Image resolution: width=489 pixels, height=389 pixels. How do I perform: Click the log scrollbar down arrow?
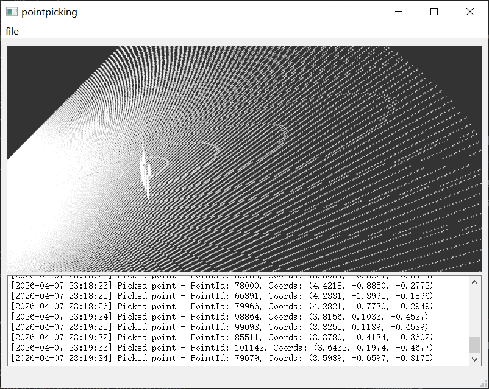point(474,359)
